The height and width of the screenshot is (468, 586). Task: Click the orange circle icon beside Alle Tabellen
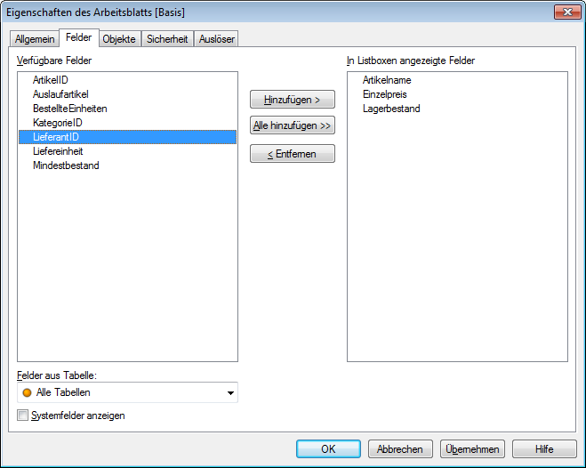[27, 392]
